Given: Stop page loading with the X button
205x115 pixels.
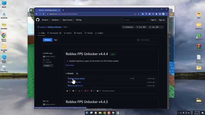Looking at the screenshot, I should 44,14.
